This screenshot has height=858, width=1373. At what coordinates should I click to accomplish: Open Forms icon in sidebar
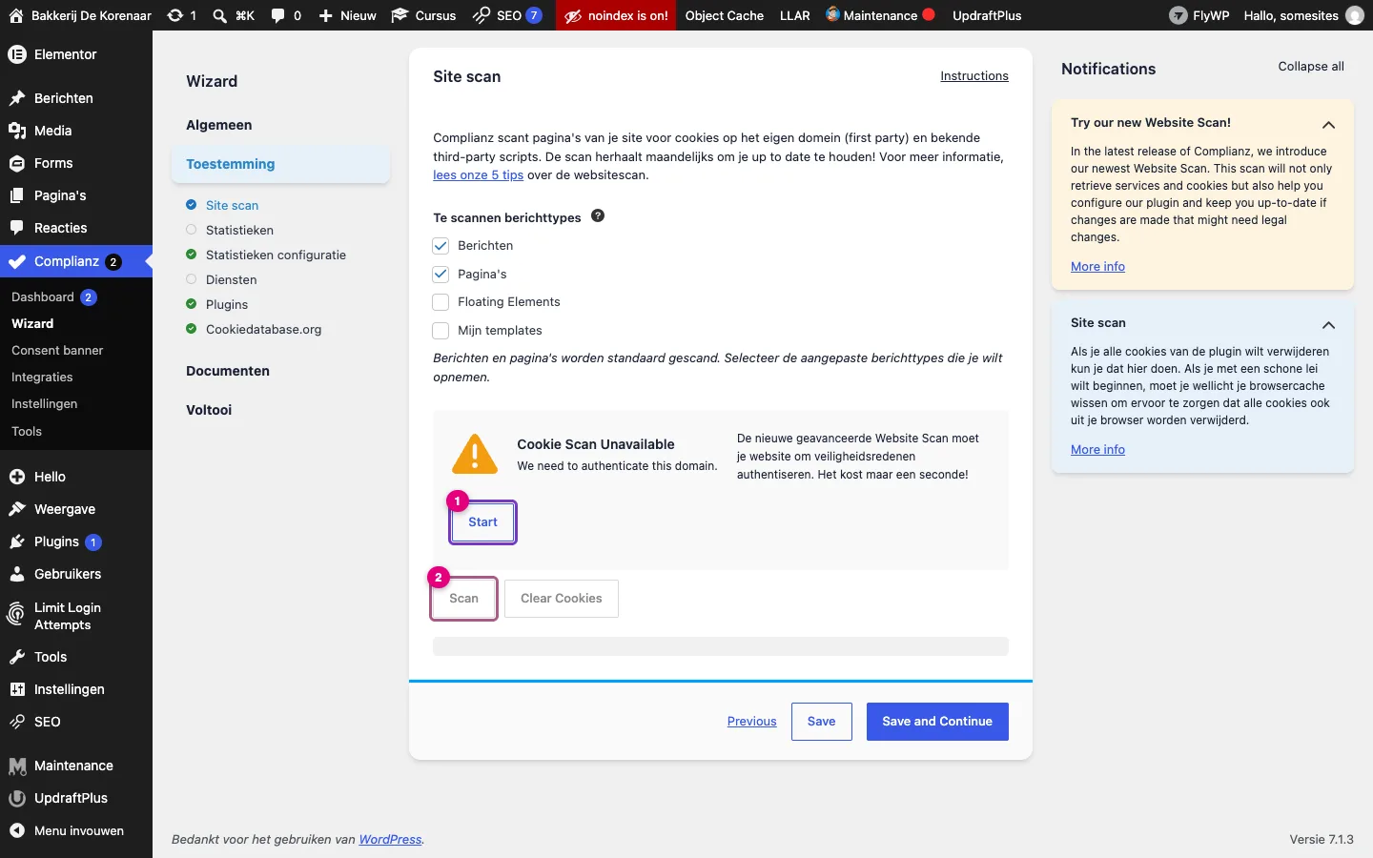click(x=17, y=163)
